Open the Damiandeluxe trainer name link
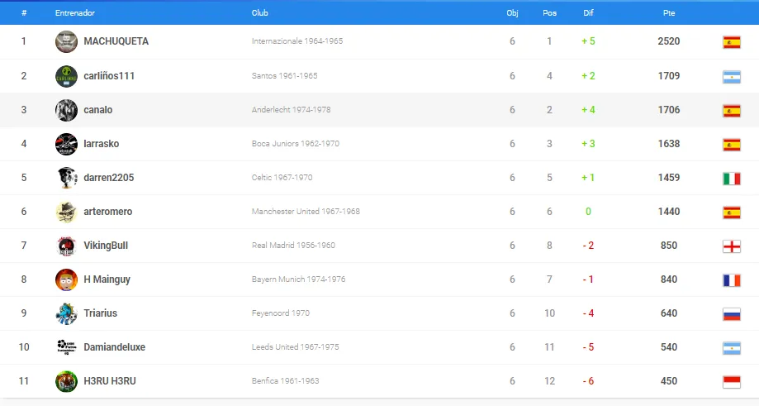The image size is (759, 406). click(x=114, y=347)
